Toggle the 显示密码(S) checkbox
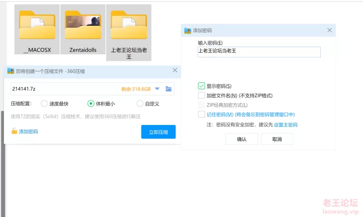The height and width of the screenshot is (217, 363). point(201,86)
